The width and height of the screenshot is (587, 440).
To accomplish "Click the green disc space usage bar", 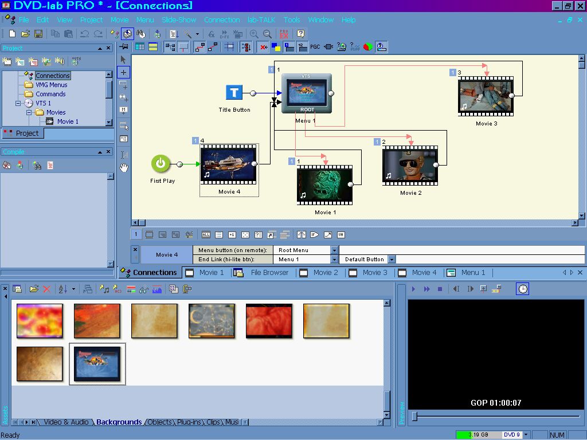I will click(479, 435).
